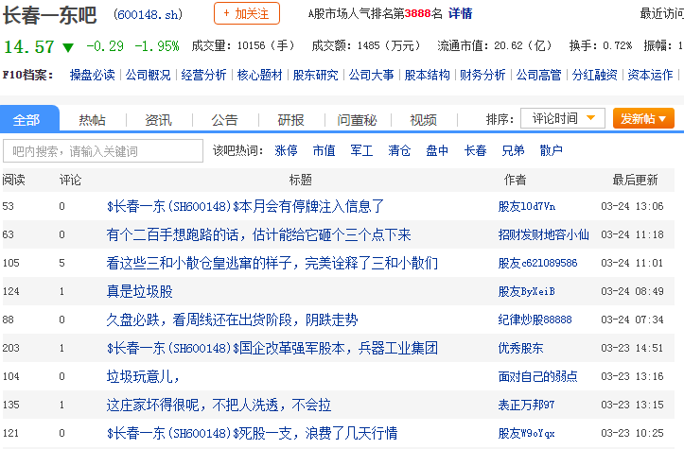Image resolution: width=684 pixels, height=449 pixels.
Task: Click hot word 兄弟
Action: pyautogui.click(x=513, y=151)
